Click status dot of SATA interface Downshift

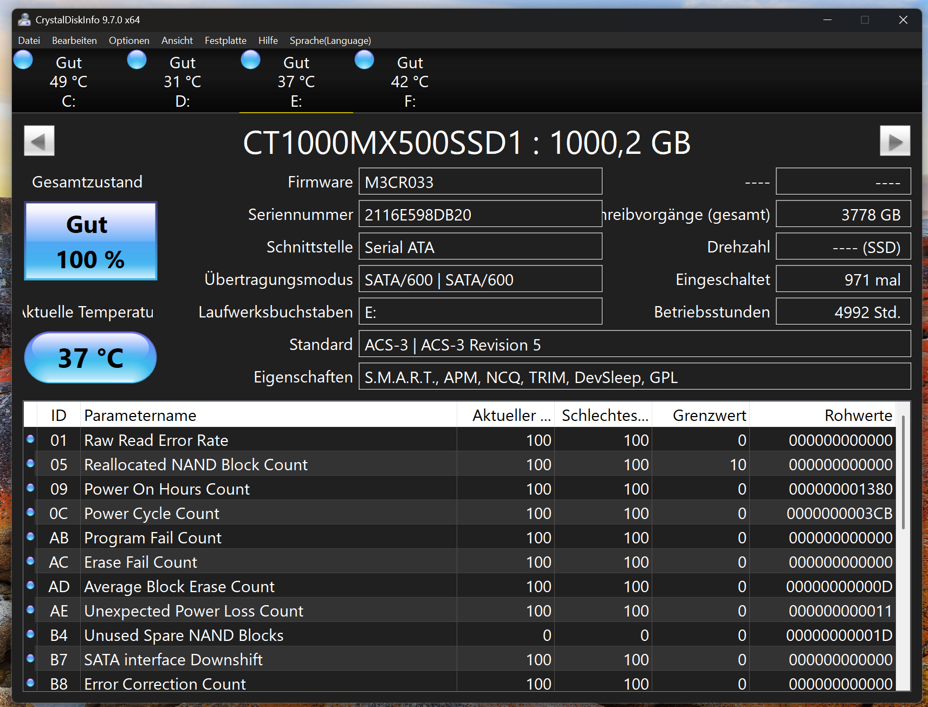click(30, 658)
